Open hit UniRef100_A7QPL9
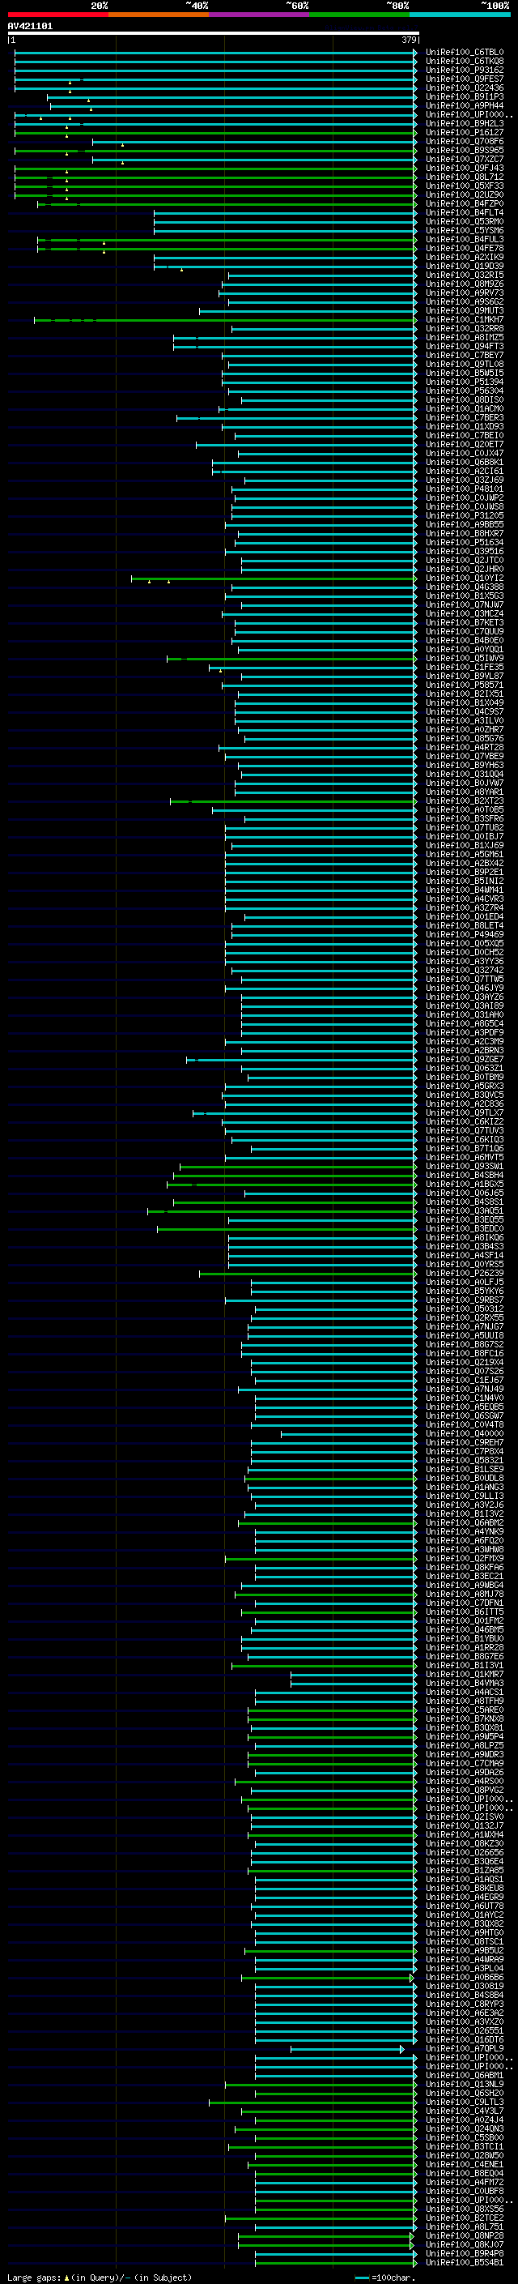 [465, 2048]
